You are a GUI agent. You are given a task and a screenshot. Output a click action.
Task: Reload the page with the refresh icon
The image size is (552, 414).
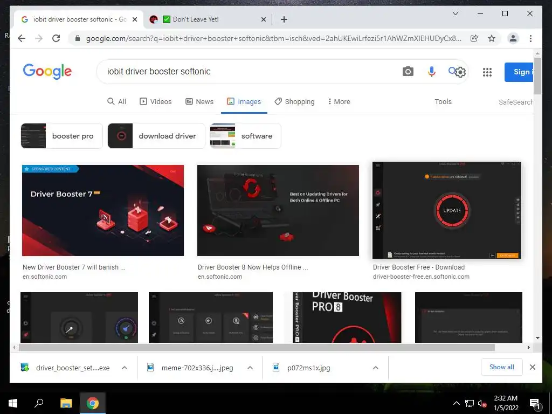coord(56,38)
